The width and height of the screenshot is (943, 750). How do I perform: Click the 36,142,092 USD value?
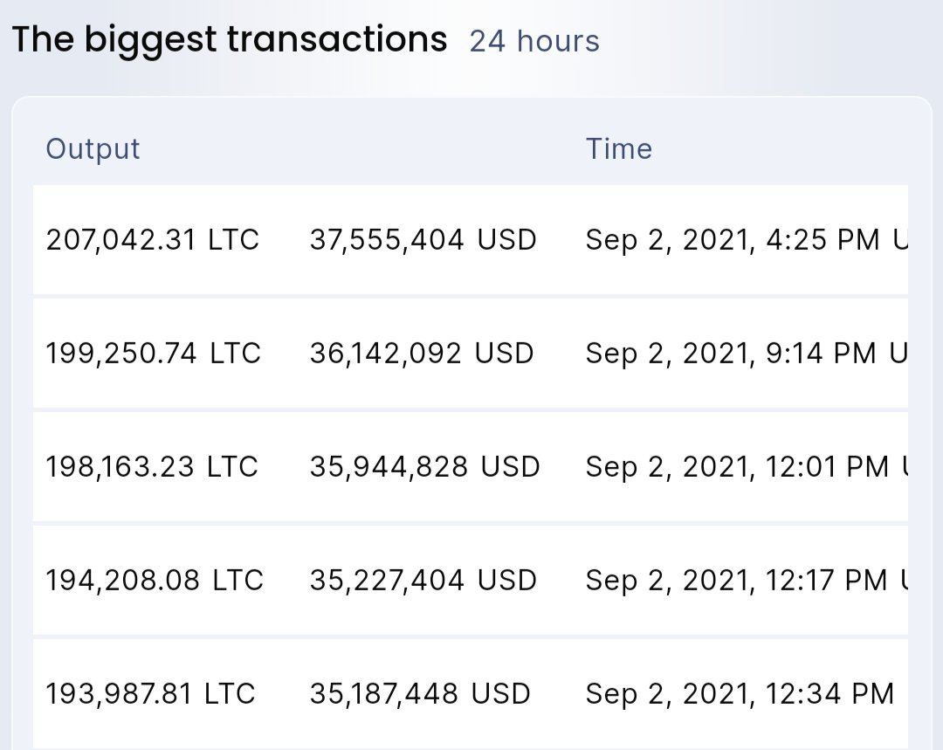(x=422, y=353)
